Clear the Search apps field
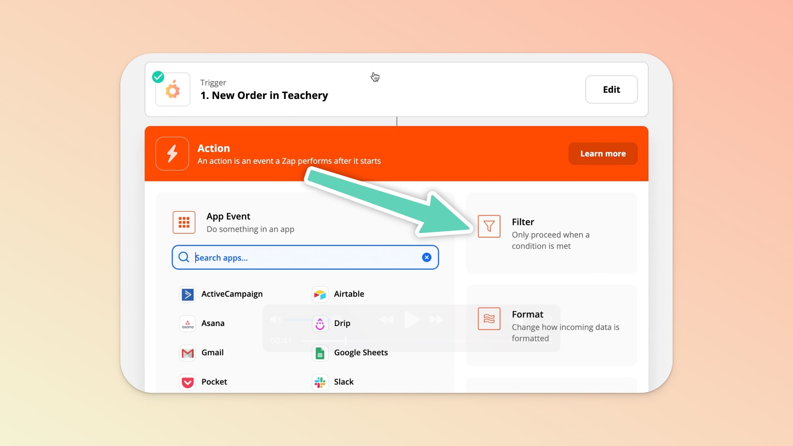Image resolution: width=793 pixels, height=446 pixels. coord(426,258)
